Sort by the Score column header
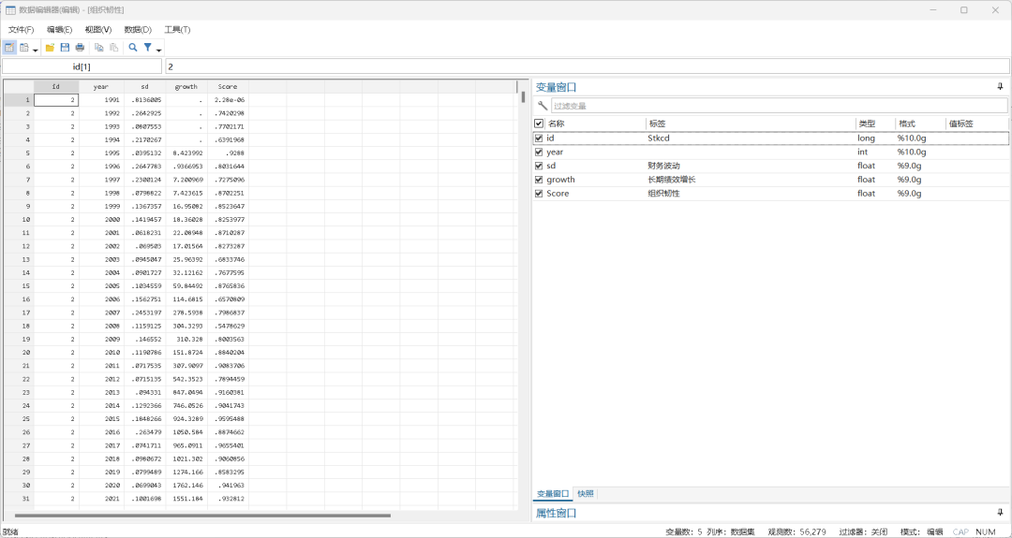This screenshot has height=538, width=1012. (227, 86)
